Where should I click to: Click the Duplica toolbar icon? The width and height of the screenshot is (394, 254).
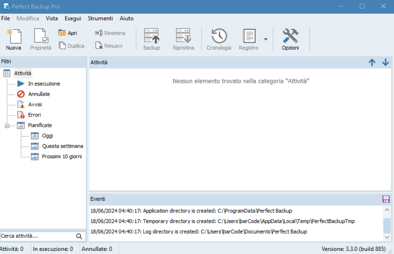62,46
